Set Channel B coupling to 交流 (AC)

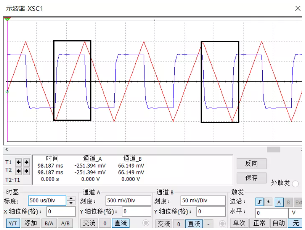[x=164, y=224]
